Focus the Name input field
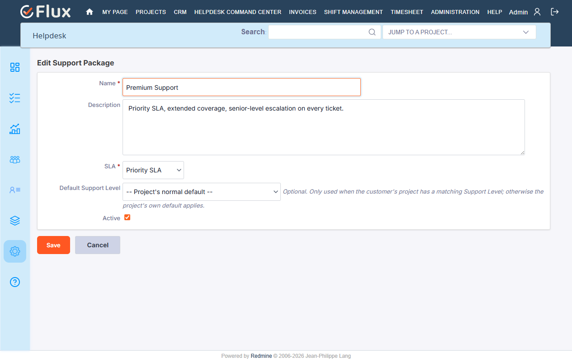572x361 pixels. [241, 87]
